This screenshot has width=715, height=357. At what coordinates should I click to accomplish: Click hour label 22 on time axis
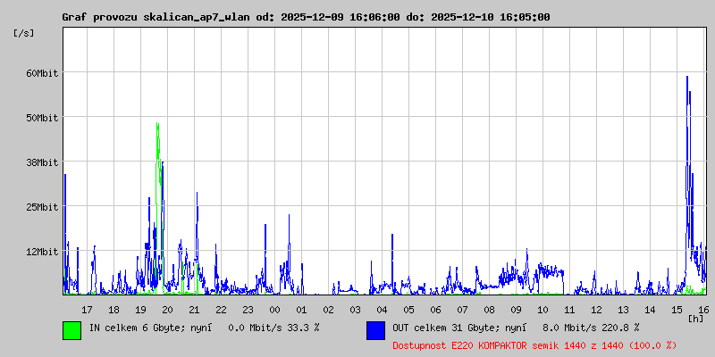pyautogui.click(x=221, y=310)
